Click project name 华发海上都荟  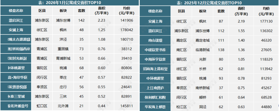[x=155, y=107]
